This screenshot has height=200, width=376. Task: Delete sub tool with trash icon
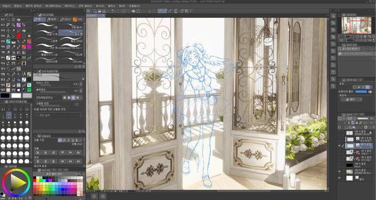tap(84, 67)
